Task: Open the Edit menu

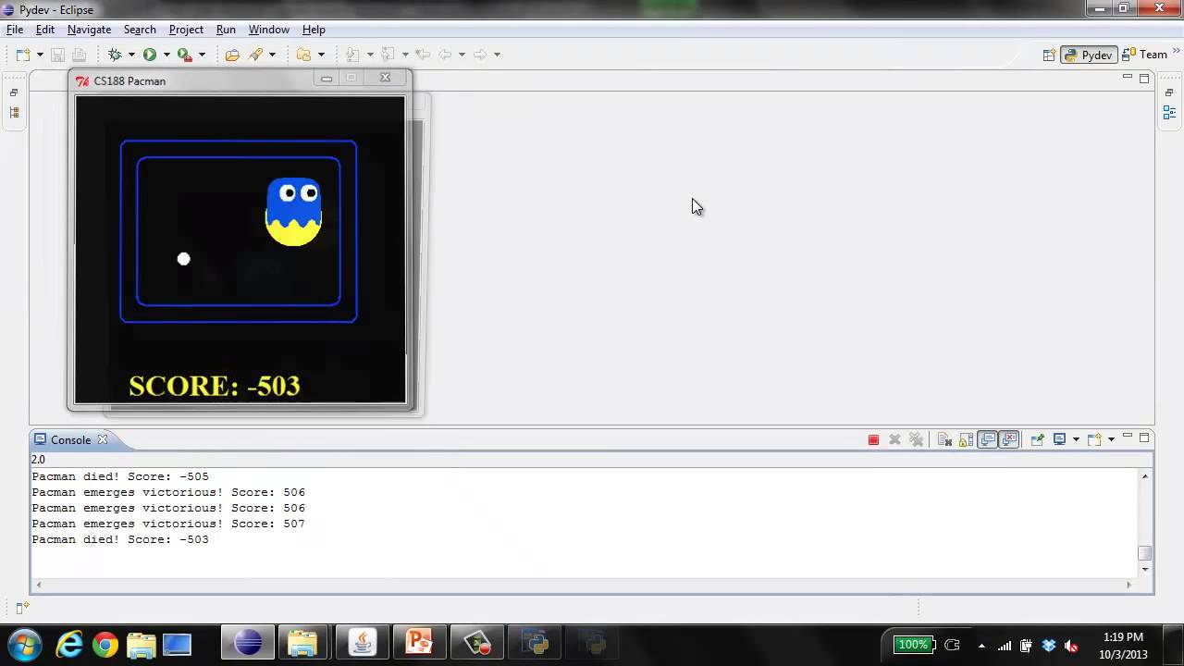Action: [x=45, y=30]
